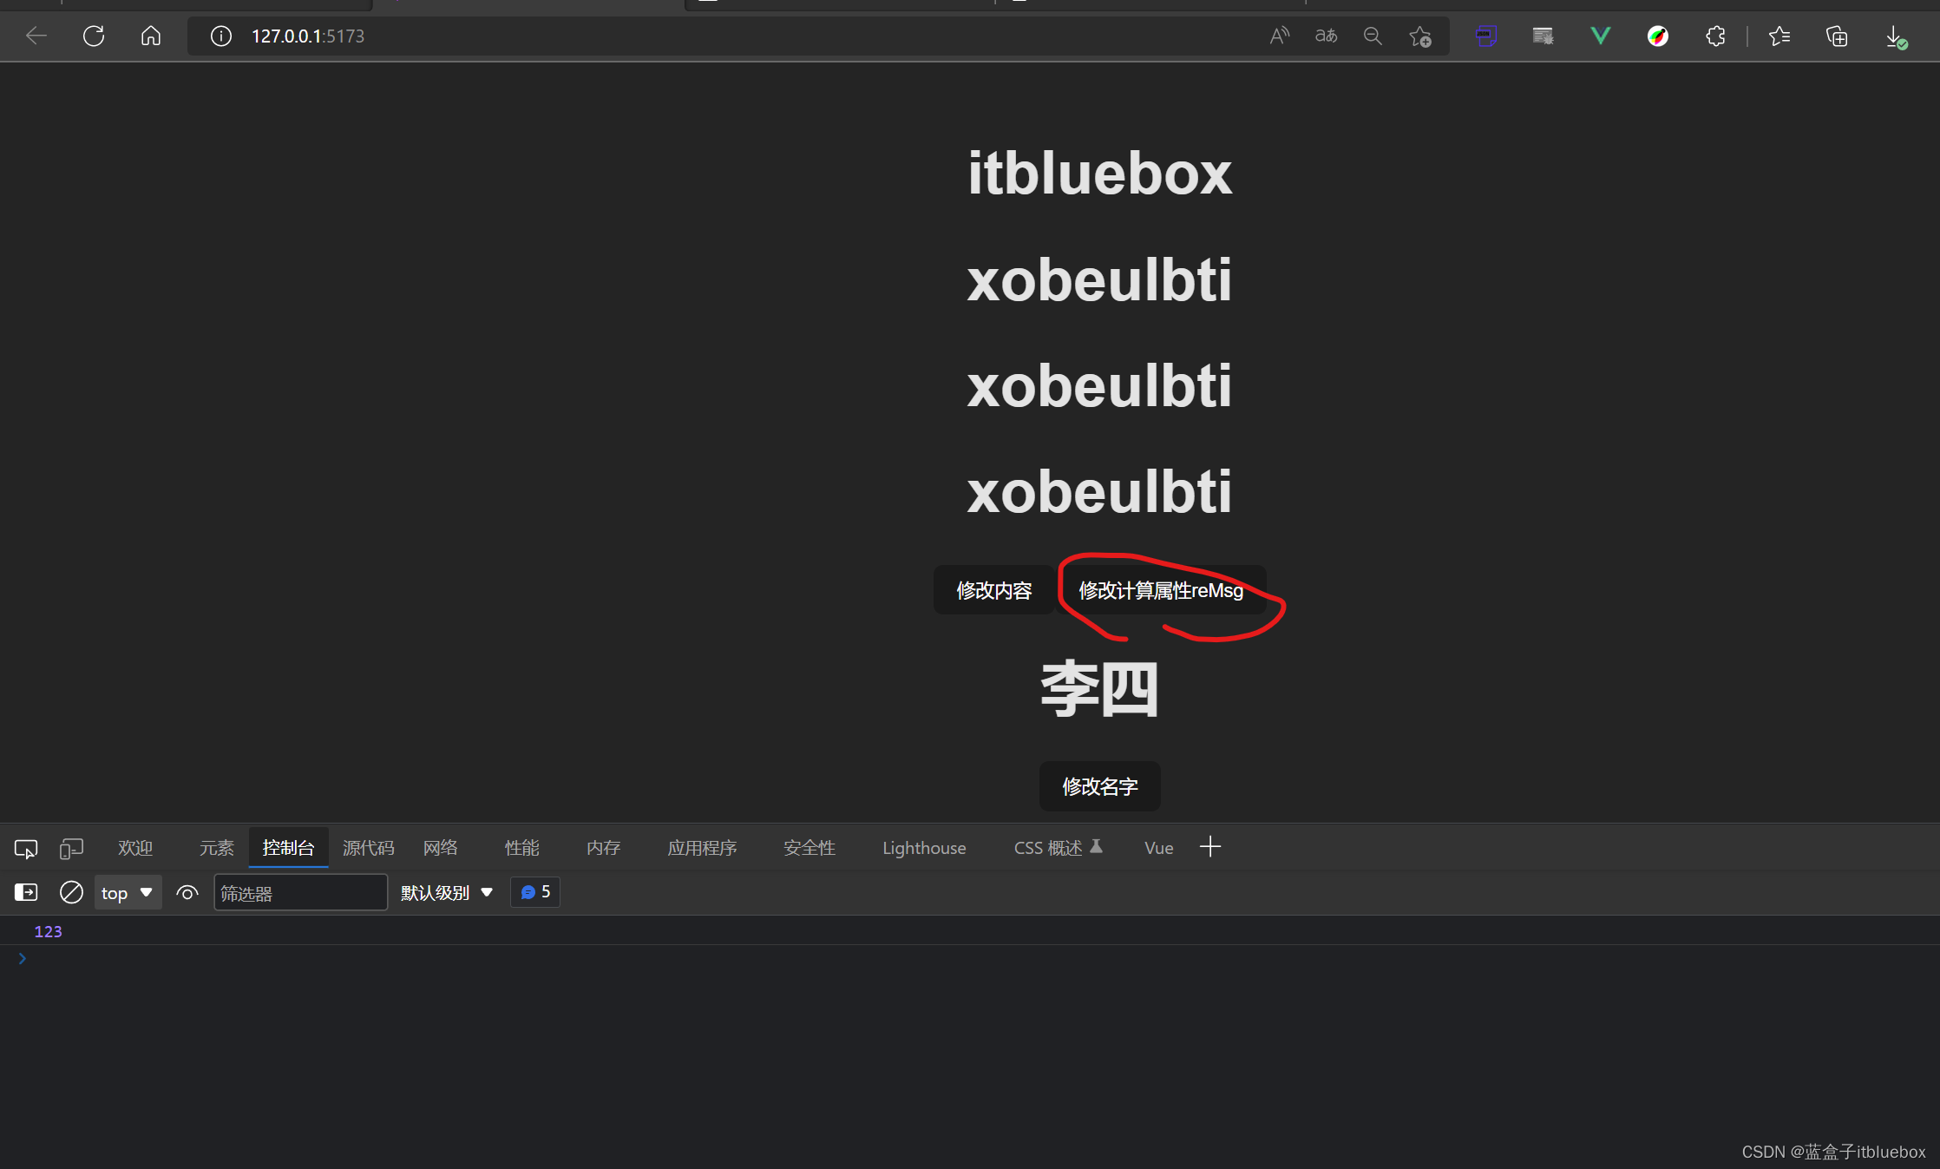The width and height of the screenshot is (1940, 1169).
Task: Click the 5 issues badge
Action: 535,892
